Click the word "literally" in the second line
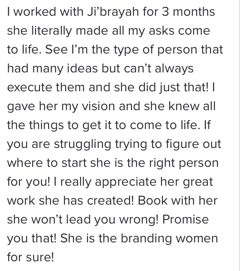Image resolution: width=240 pixels, height=271 pixels. coord(51,31)
